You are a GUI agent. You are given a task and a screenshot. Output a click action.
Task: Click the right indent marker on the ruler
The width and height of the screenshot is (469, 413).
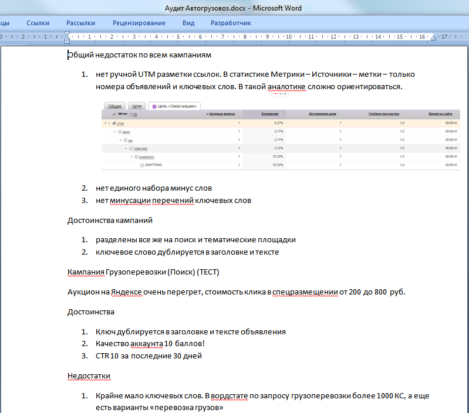tap(433, 38)
